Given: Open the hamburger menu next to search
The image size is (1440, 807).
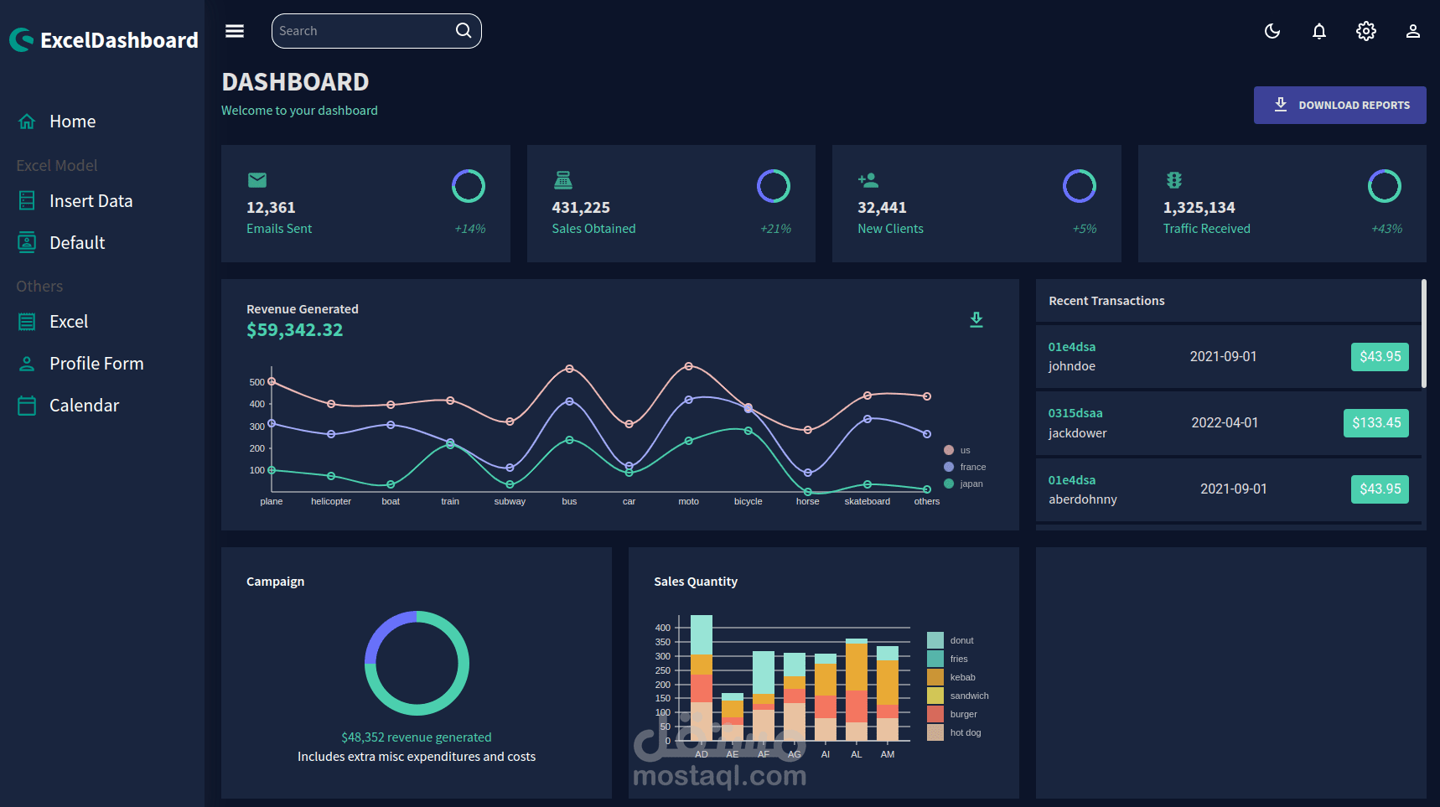Looking at the screenshot, I should (x=234, y=30).
